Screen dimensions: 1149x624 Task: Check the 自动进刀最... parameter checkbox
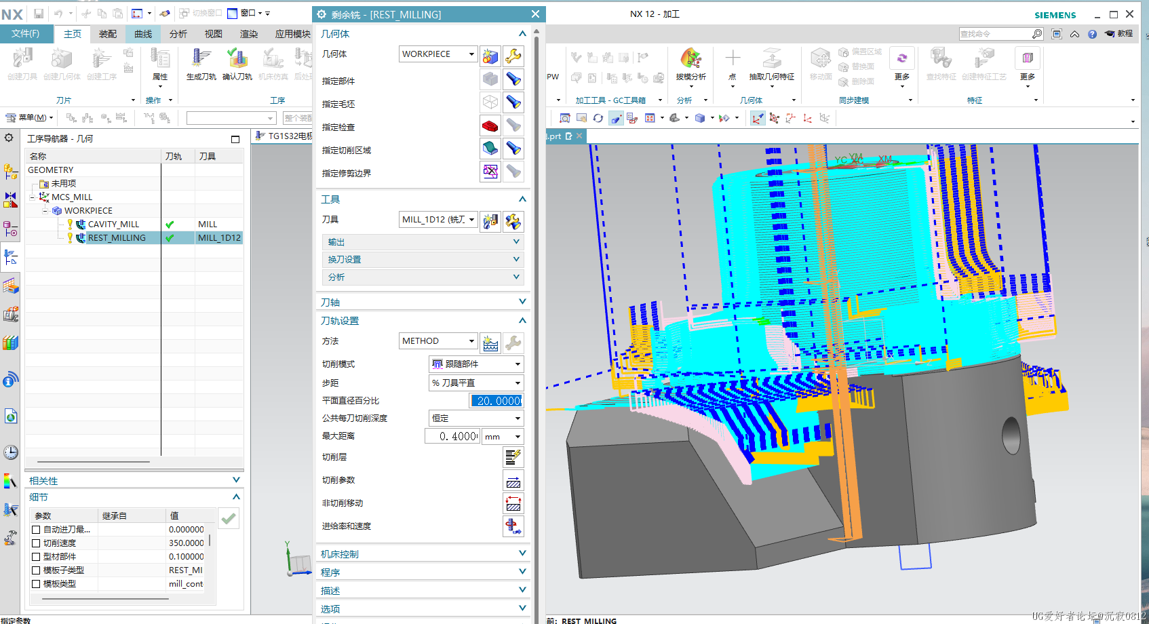[36, 530]
